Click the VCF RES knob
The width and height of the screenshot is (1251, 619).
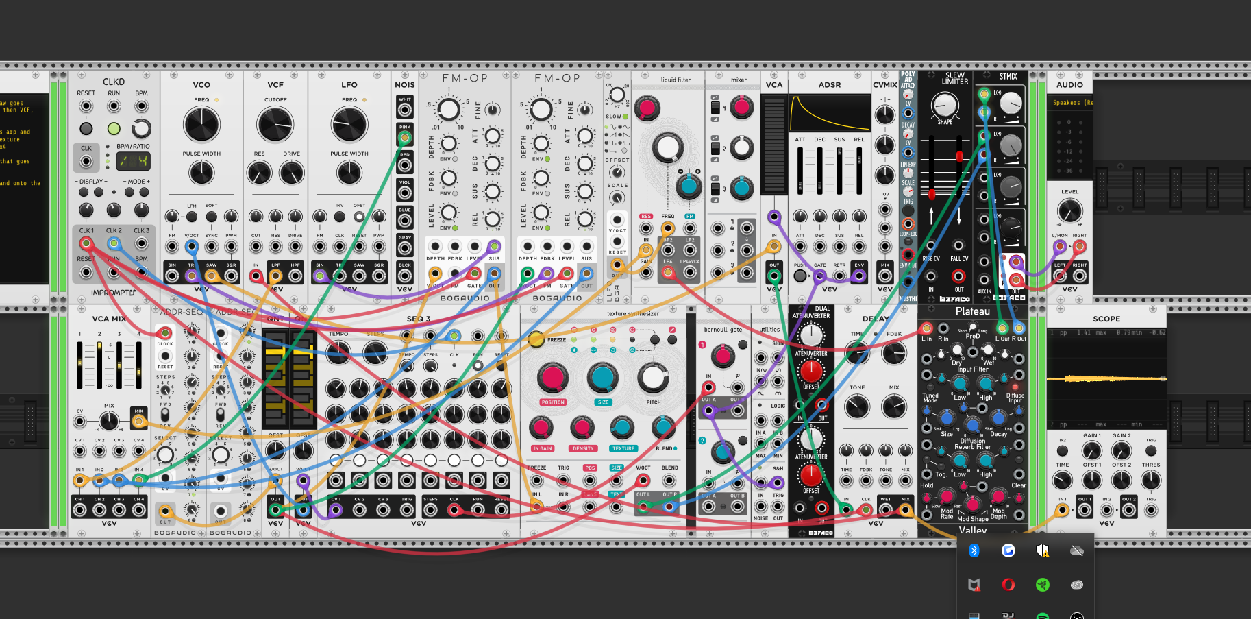(x=259, y=173)
